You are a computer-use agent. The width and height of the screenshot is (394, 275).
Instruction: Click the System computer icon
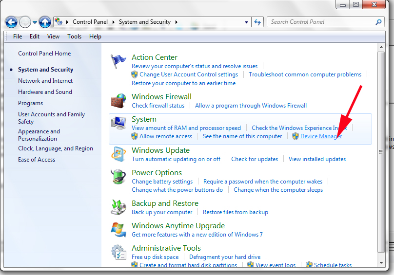[118, 125]
